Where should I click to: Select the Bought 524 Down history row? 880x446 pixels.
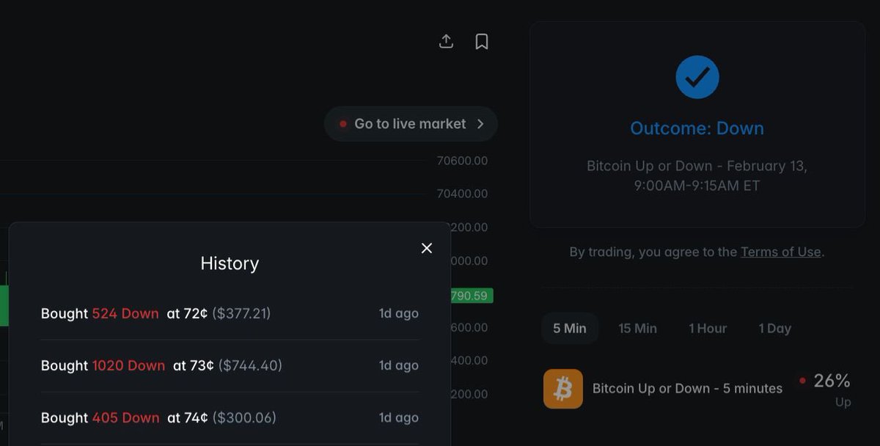tap(230, 313)
